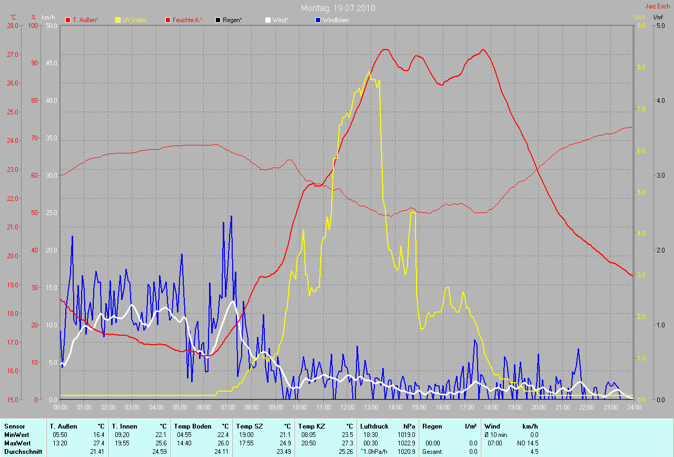Click the Temp KZ maximum "27.3"
The height and width of the screenshot is (457, 674).
[348, 443]
